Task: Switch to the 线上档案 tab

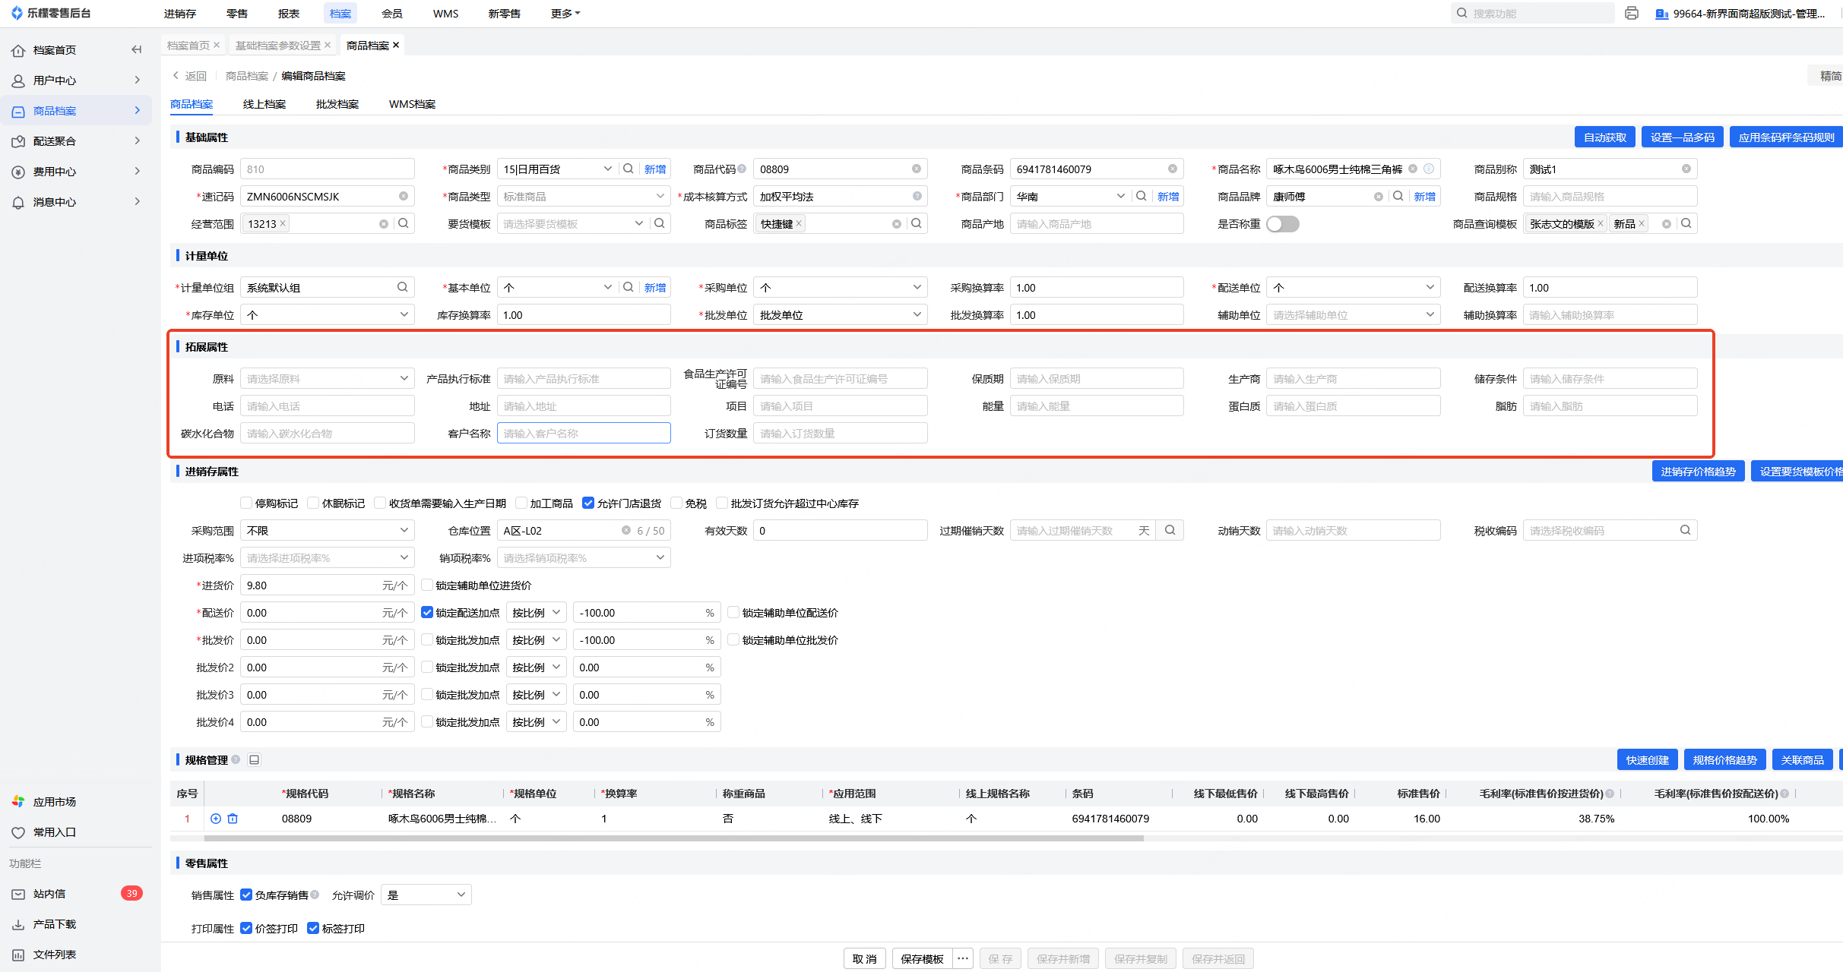Action: (264, 104)
